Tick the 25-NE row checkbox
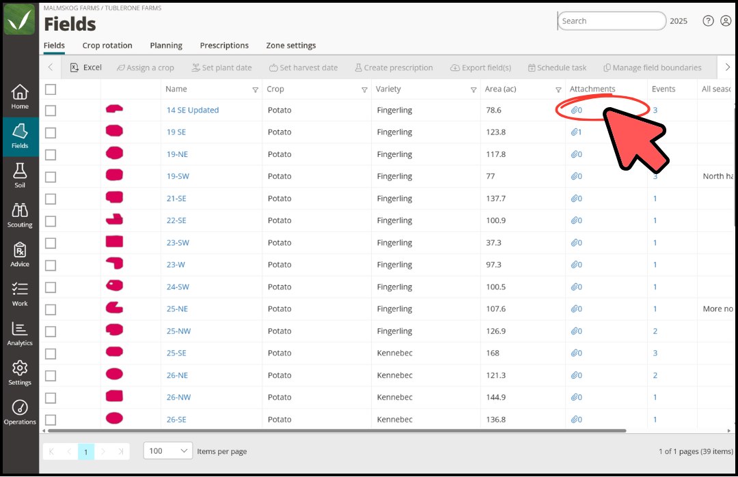738x477 pixels. 51,309
